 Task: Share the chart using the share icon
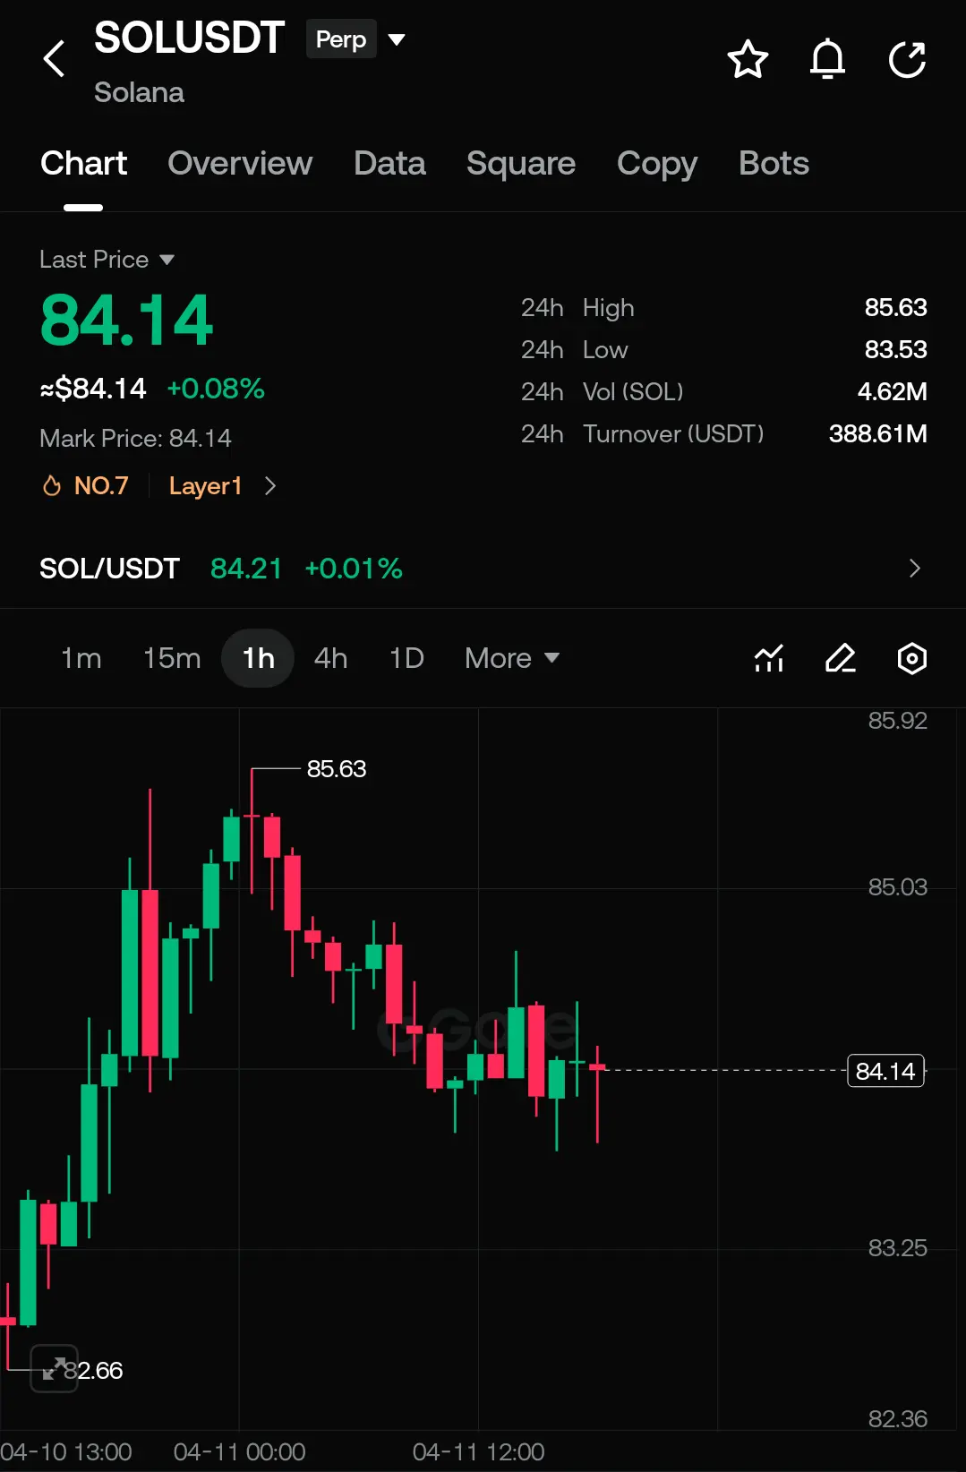pos(907,60)
